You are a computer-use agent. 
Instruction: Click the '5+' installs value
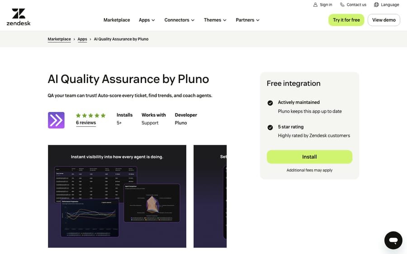pyautogui.click(x=119, y=123)
